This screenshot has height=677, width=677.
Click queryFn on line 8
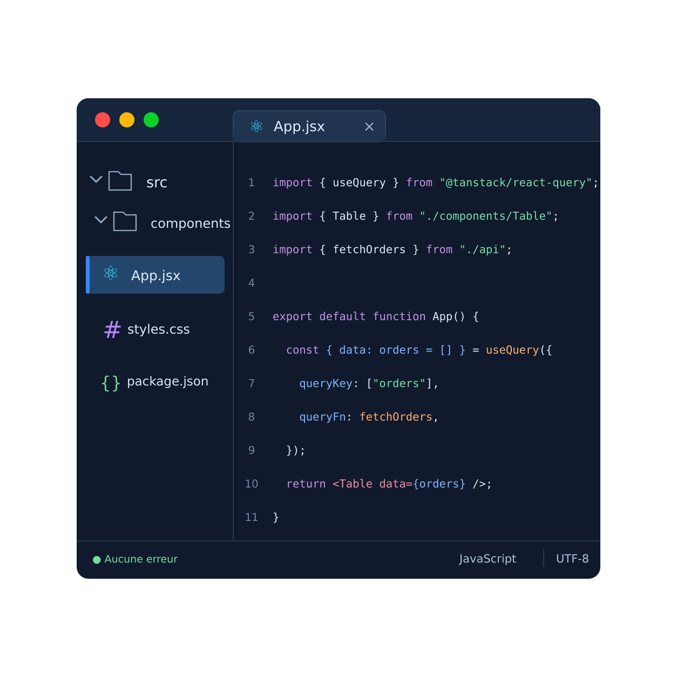click(323, 417)
